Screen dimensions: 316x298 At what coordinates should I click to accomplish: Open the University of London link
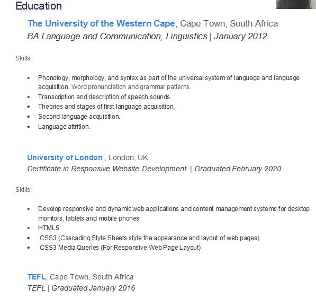[x=65, y=157]
